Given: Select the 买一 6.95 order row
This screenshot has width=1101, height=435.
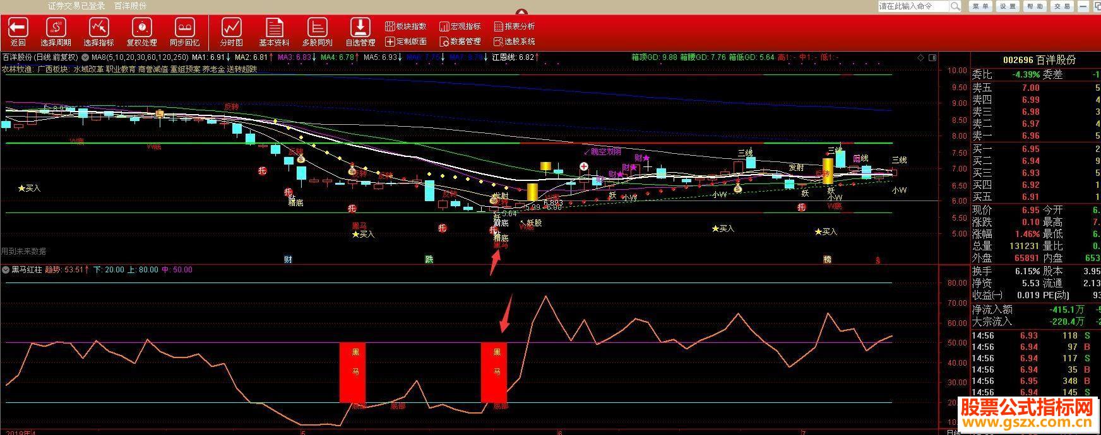Looking at the screenshot, I should pos(1035,149).
